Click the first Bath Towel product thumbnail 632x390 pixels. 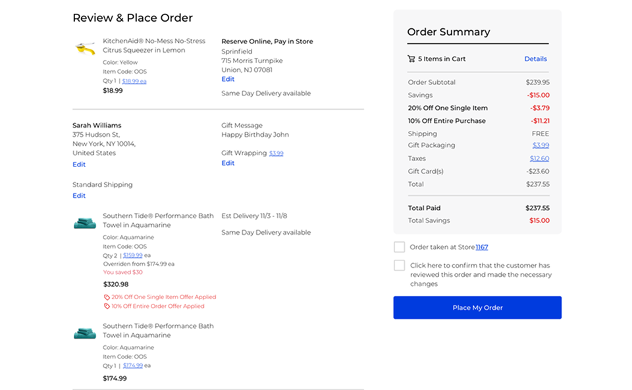[x=84, y=222]
